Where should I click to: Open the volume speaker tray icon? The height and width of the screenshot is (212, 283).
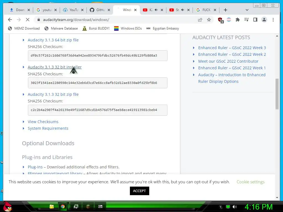click(234, 207)
